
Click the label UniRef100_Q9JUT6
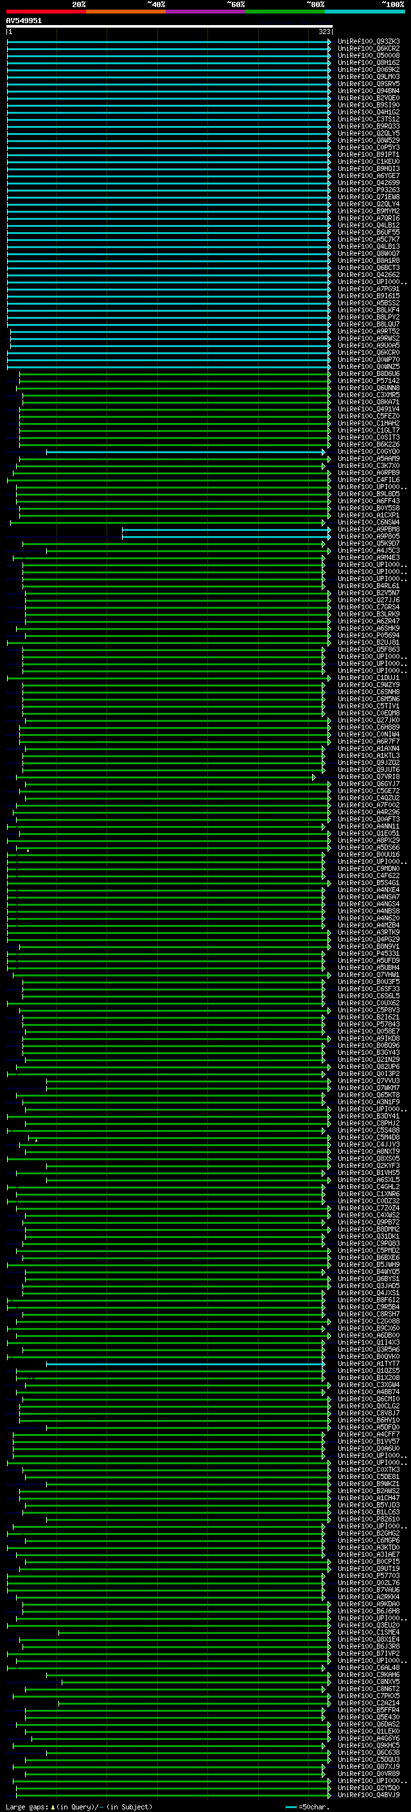369,769
